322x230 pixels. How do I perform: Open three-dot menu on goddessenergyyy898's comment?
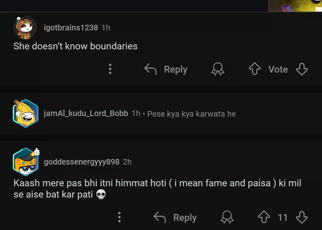pyautogui.click(x=119, y=218)
